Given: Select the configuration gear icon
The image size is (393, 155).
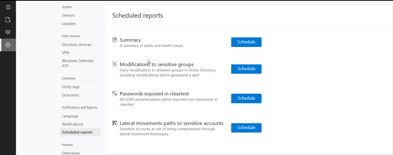Looking at the screenshot, I should click(8, 45).
